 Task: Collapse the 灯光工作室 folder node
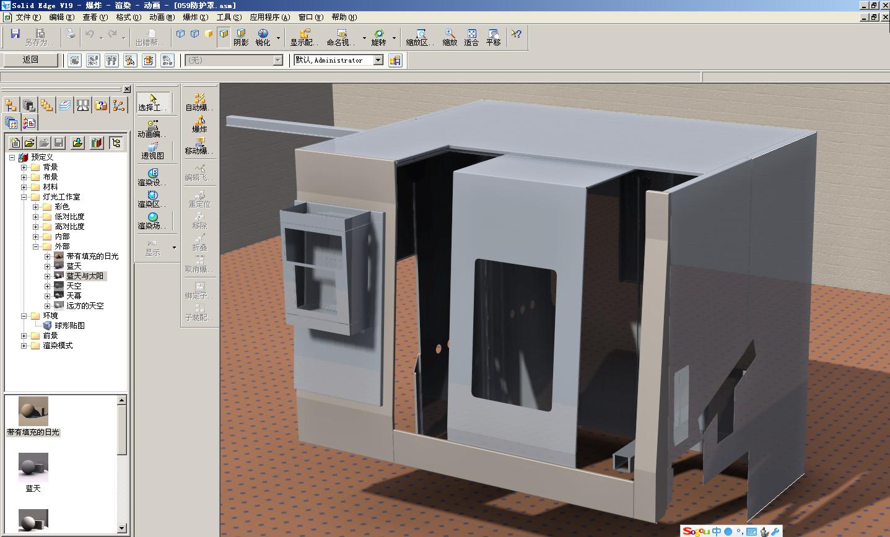coord(24,197)
